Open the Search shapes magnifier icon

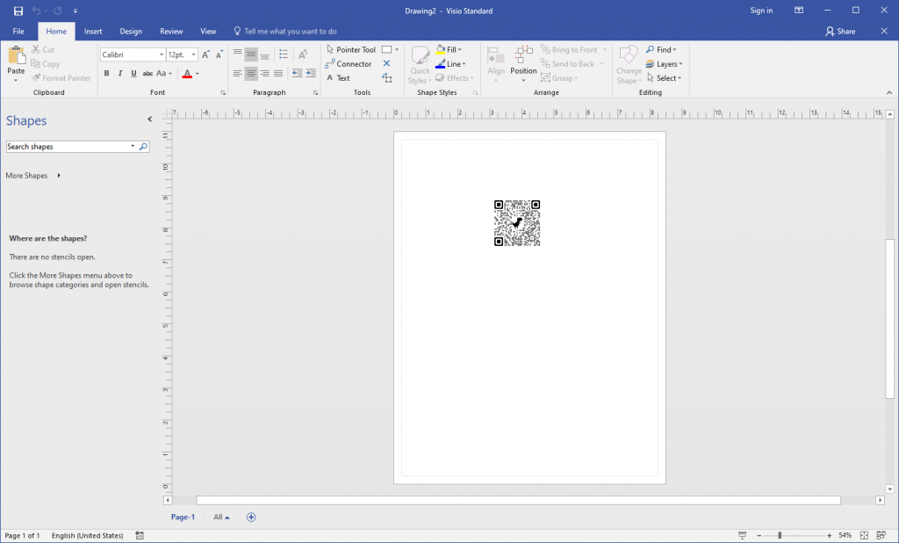click(x=143, y=146)
